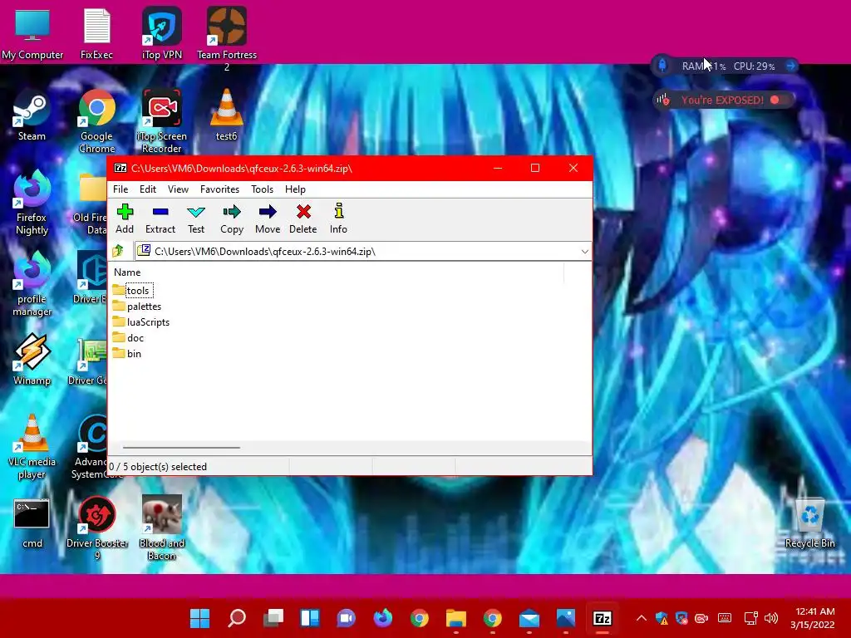Open the Windows Start menu

click(199, 618)
